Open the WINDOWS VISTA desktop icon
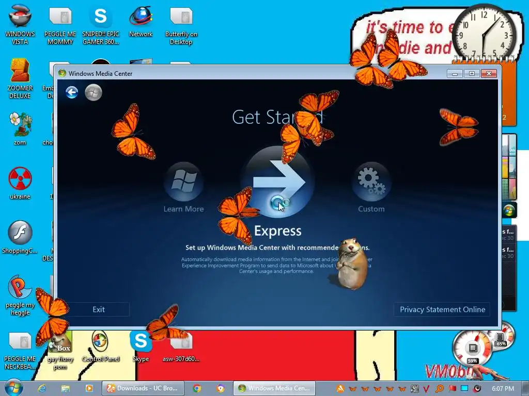The height and width of the screenshot is (396, 529). tap(20, 25)
